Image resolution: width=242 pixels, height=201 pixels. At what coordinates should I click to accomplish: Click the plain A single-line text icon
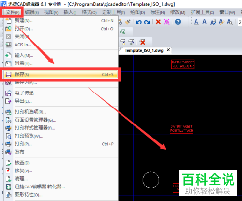204,22
